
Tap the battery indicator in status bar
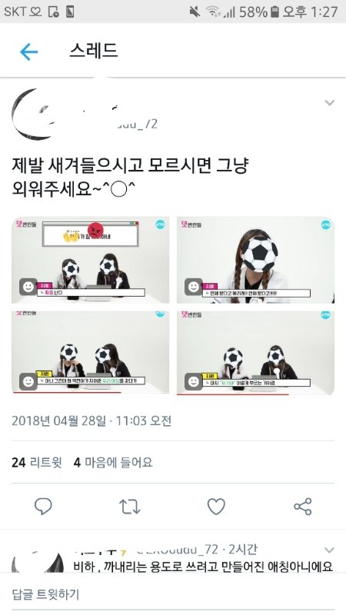(274, 12)
